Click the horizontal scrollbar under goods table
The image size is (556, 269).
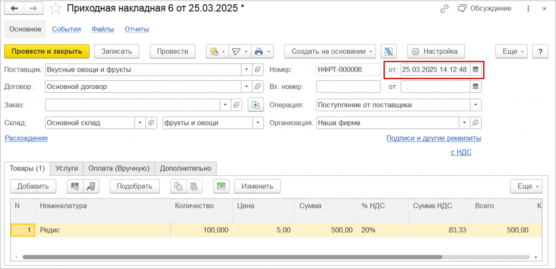click(271, 257)
